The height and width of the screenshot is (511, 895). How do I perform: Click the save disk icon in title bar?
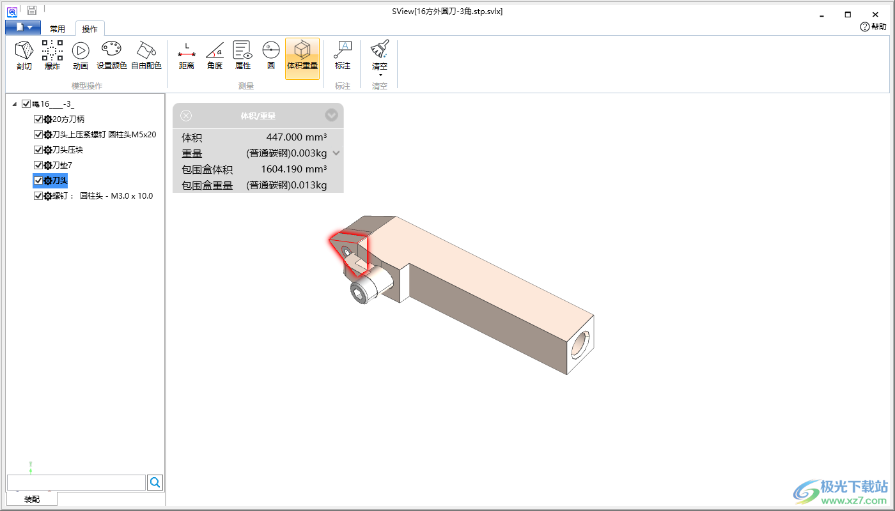click(31, 10)
